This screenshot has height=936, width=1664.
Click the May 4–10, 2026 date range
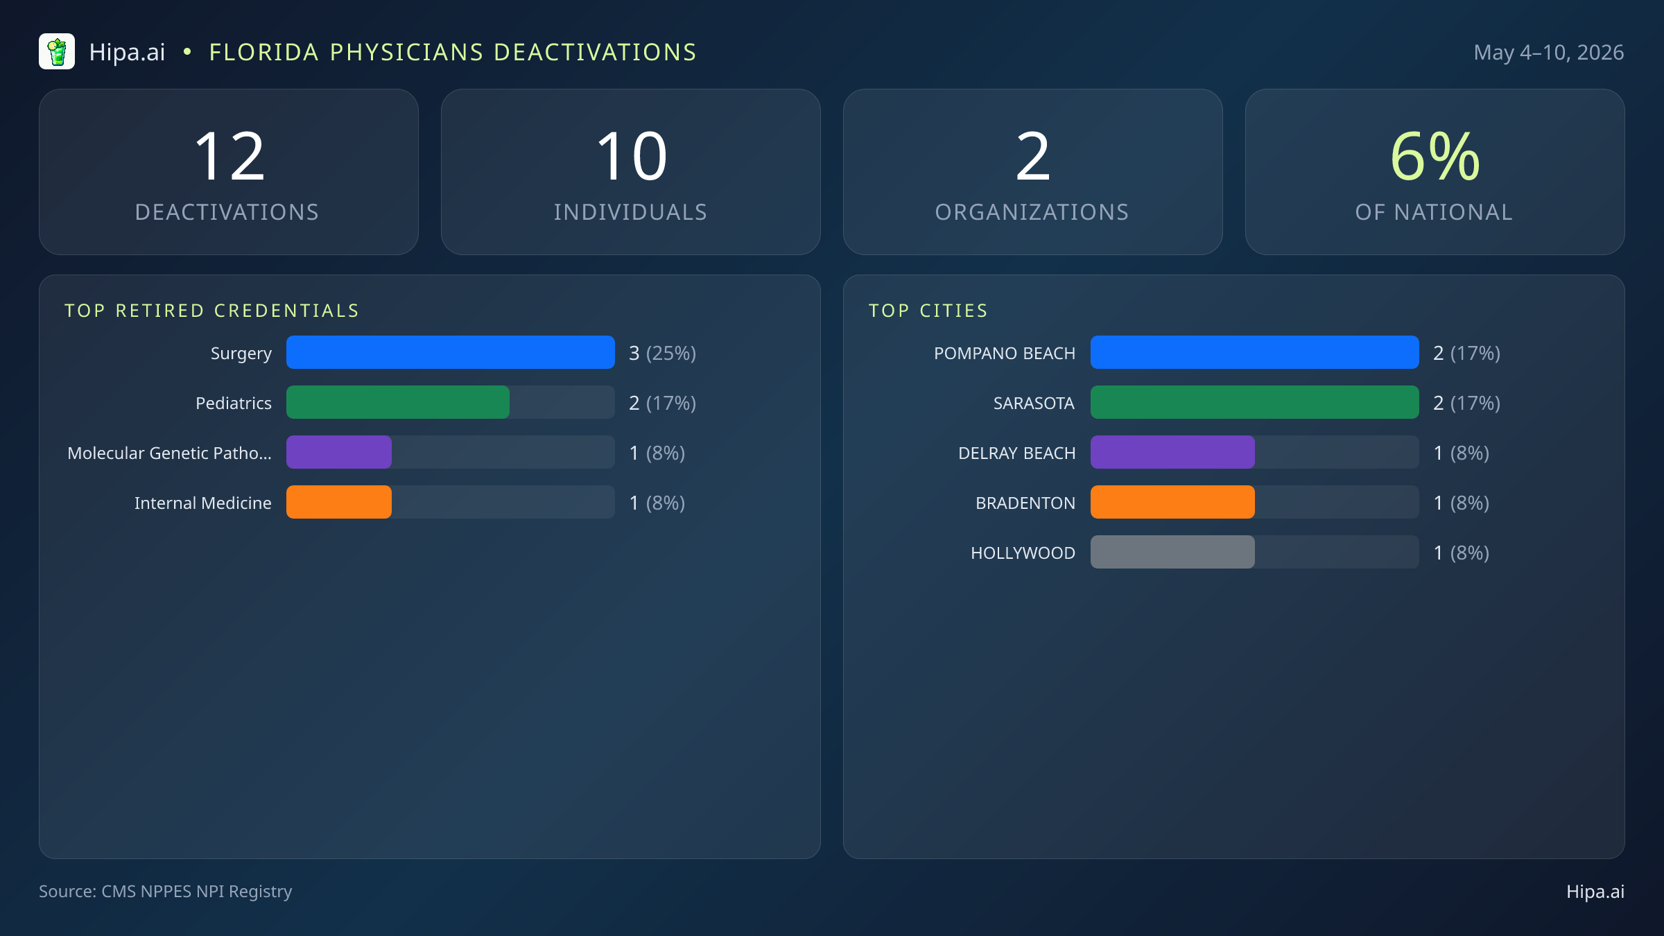coord(1548,52)
